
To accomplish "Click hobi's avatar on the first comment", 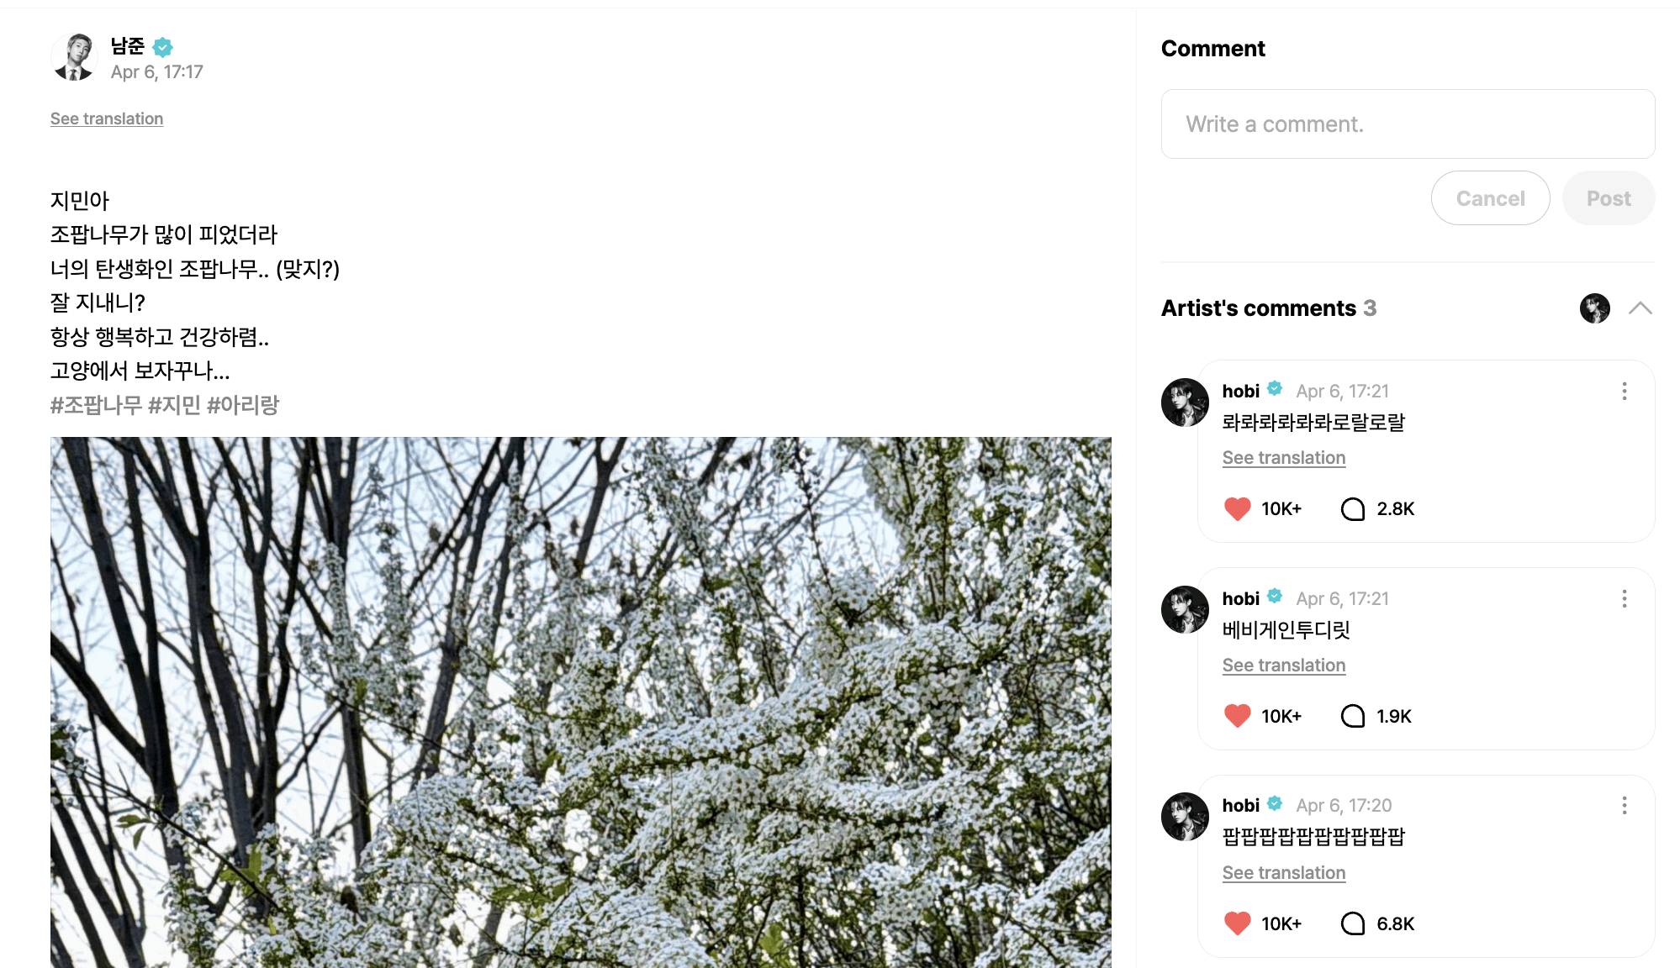I will 1185,402.
